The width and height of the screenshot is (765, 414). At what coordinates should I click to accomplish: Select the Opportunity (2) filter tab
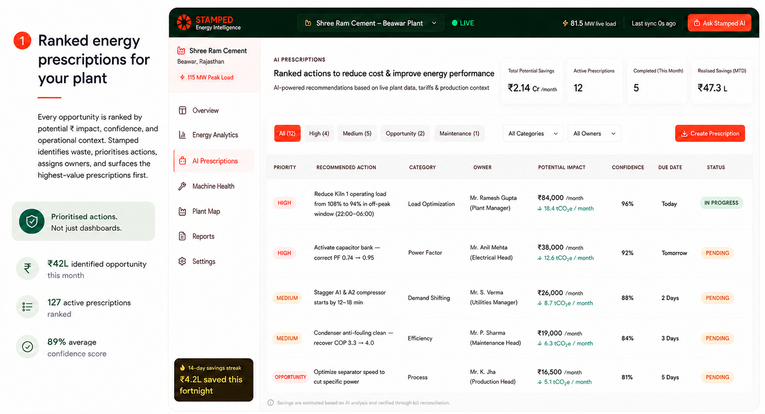405,133
